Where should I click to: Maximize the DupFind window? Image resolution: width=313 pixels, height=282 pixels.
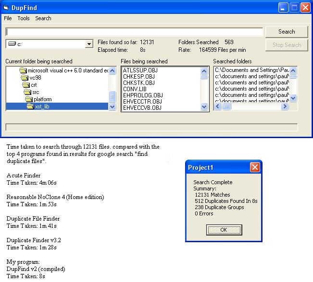click(293, 7)
